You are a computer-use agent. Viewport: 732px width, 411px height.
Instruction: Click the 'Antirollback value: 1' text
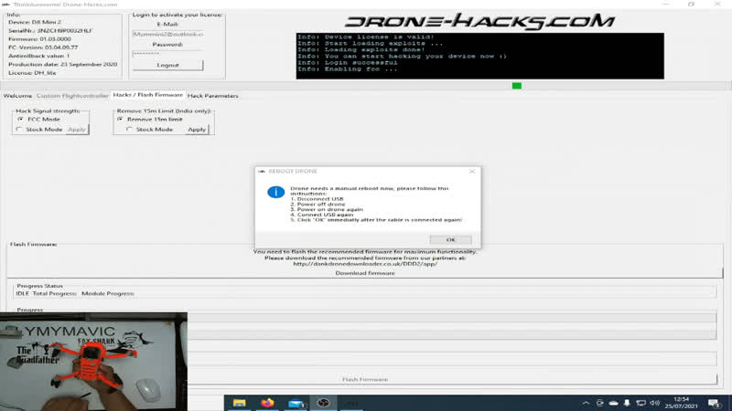(38, 56)
